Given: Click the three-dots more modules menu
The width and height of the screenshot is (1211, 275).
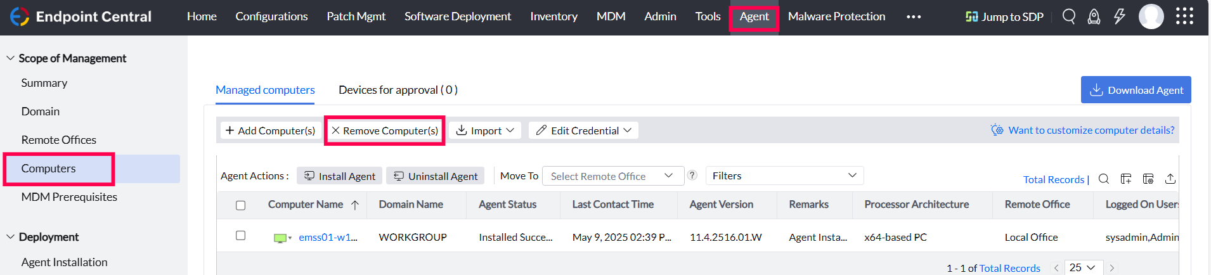Looking at the screenshot, I should [x=914, y=17].
